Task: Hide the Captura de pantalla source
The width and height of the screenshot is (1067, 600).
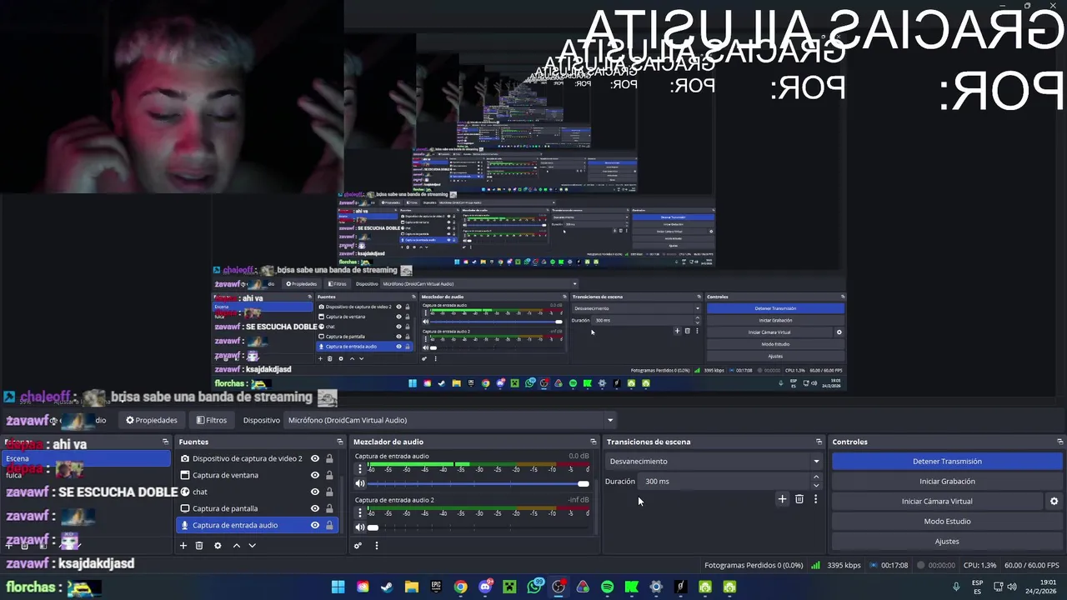Action: pos(315,508)
